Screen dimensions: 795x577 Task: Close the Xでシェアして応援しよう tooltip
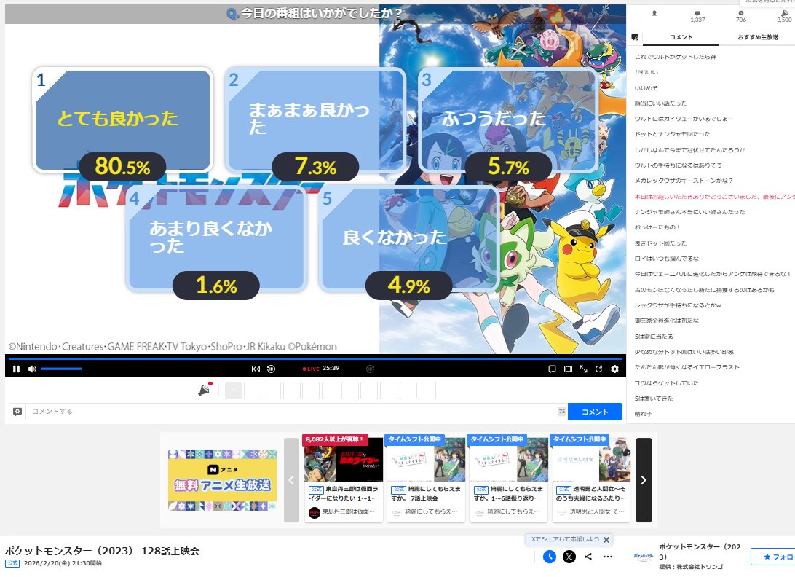(x=606, y=539)
